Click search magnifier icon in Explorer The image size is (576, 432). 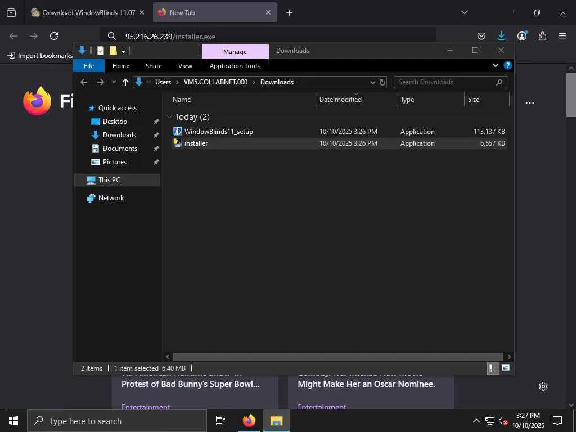(499, 82)
